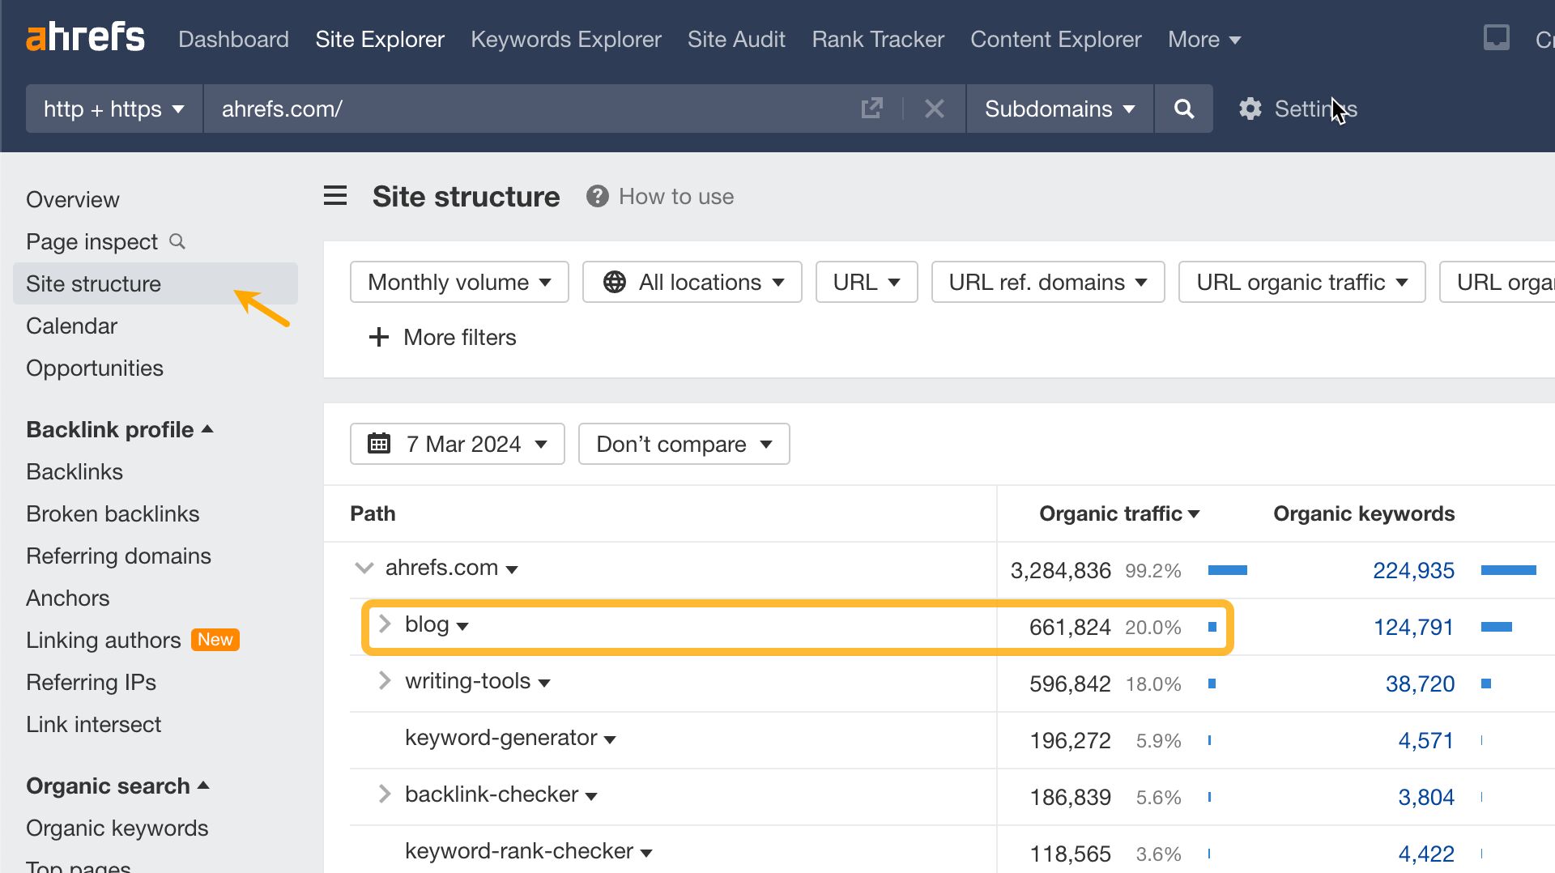Open the hamburger menu beside Site structure
Viewport: 1555px width, 873px height.
335,195
